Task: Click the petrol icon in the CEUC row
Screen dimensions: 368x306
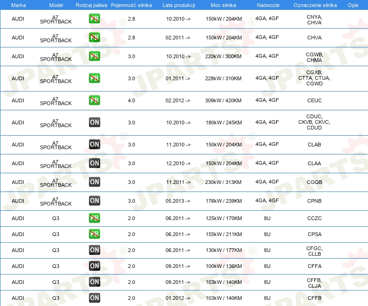Action: tap(94, 100)
